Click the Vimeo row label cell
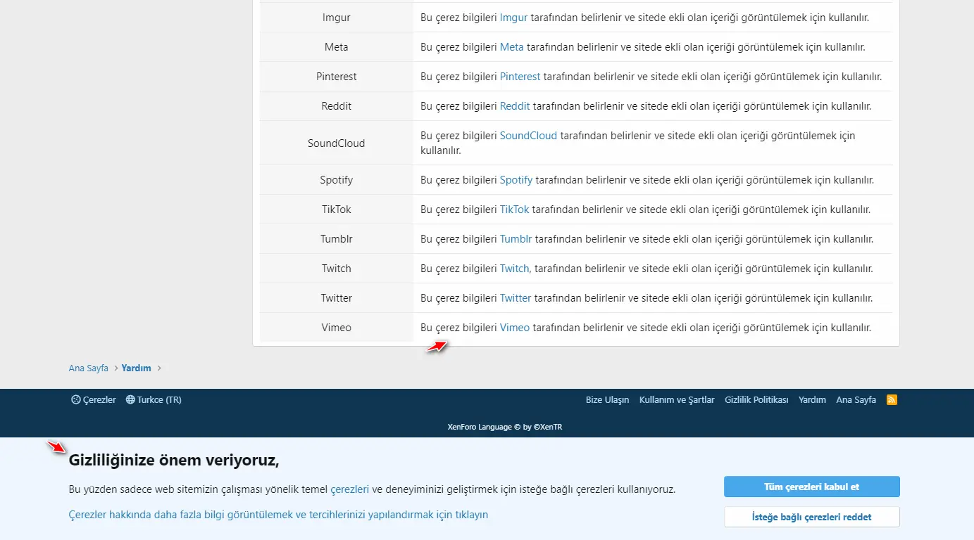The width and height of the screenshot is (974, 540). (337, 328)
